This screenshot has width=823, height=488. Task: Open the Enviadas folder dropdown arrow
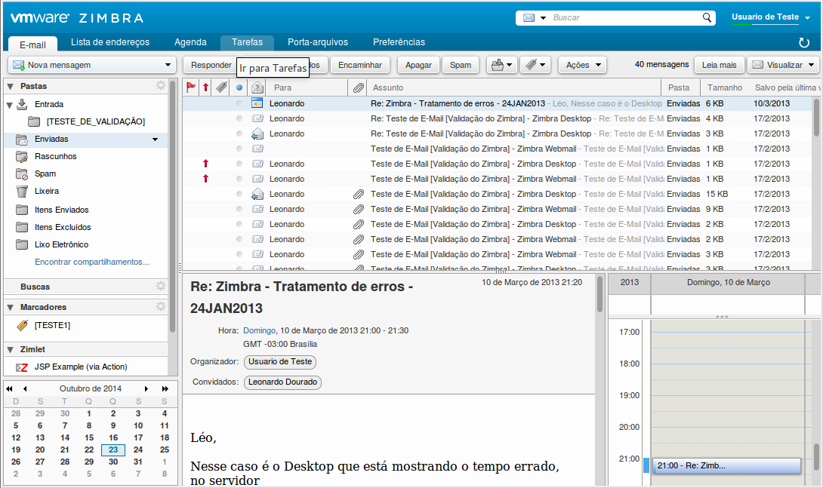(156, 139)
